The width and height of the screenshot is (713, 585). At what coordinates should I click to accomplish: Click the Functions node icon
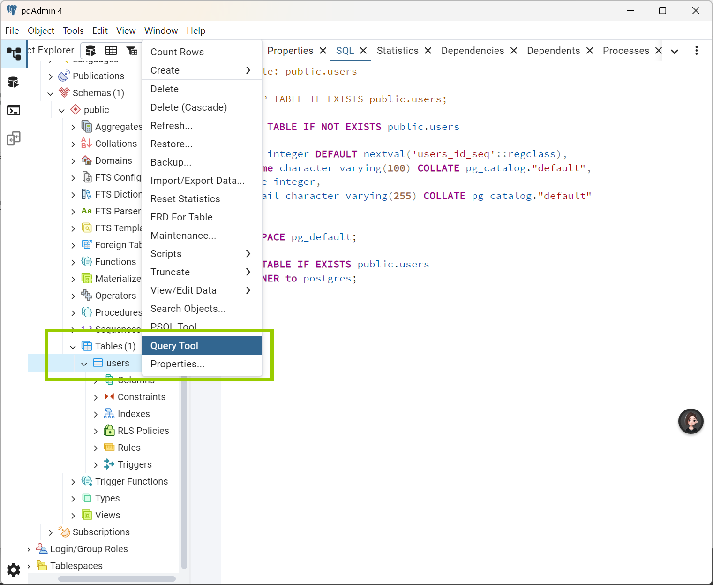pyautogui.click(x=86, y=262)
